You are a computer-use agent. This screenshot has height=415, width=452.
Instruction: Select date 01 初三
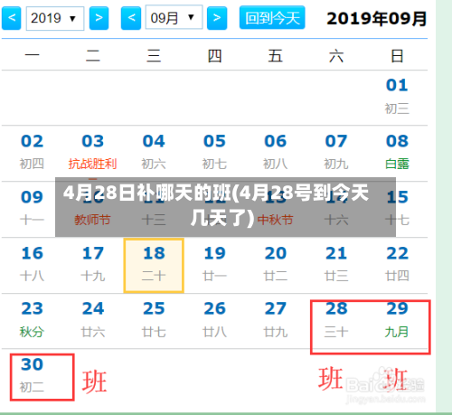click(397, 97)
